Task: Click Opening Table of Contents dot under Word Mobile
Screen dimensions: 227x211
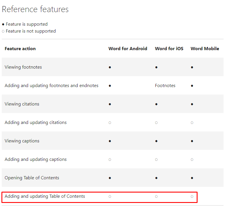Action: 192,178
